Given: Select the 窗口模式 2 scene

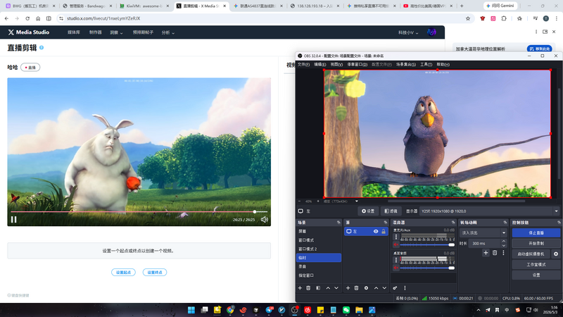Looking at the screenshot, I should tap(319, 249).
